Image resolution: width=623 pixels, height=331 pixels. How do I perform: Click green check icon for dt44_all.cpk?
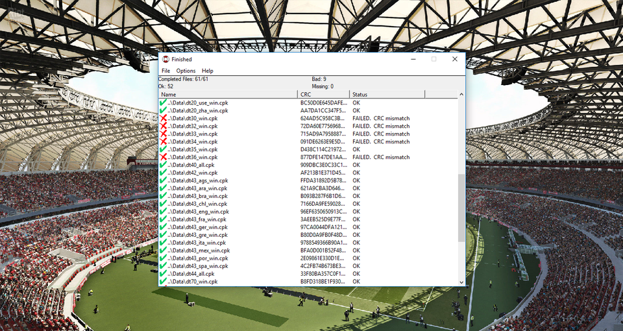tap(163, 274)
